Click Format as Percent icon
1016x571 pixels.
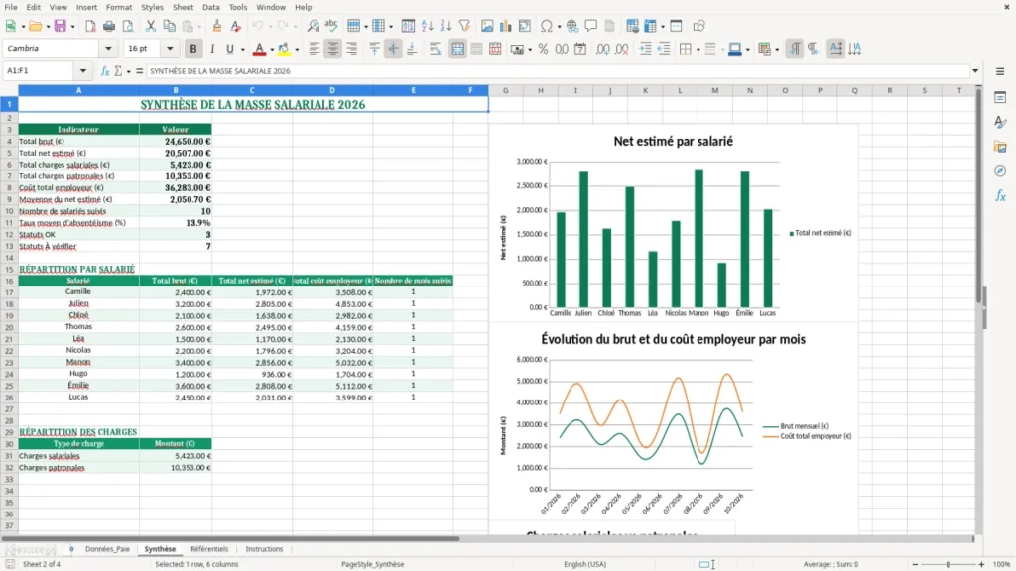click(x=543, y=49)
